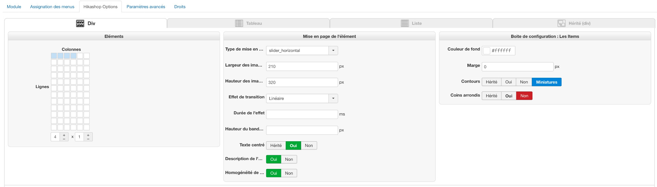Set Coins arrondis to Hérité
The width and height of the screenshot is (657, 187).
coord(491,96)
